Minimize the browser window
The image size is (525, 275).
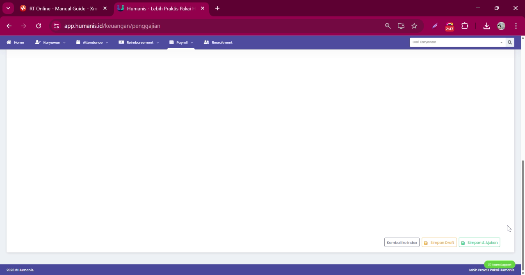478,8
